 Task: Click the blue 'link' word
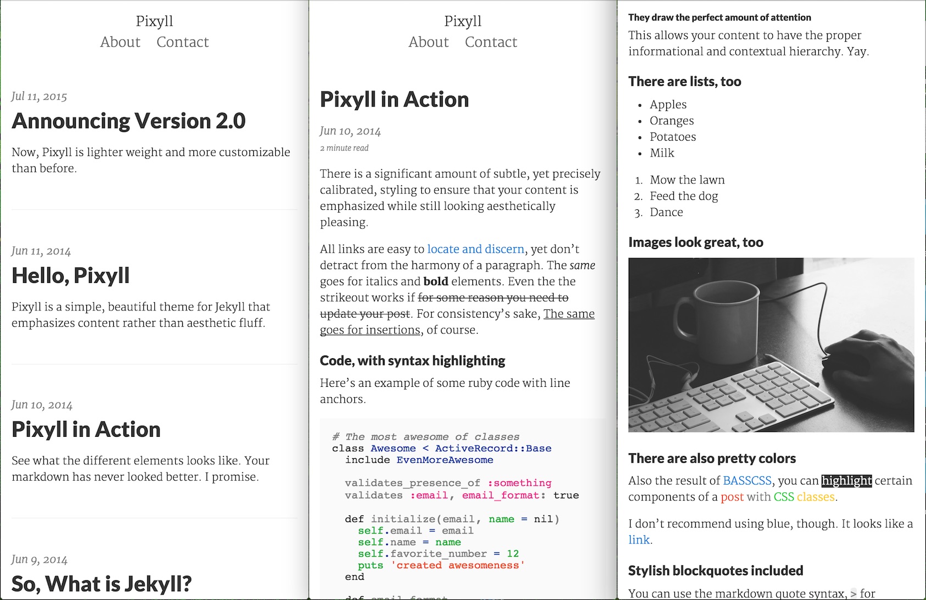[639, 540]
